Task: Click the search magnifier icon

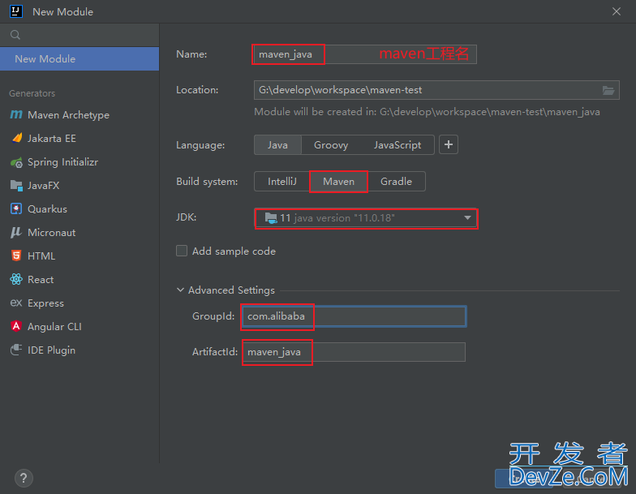Action: [x=15, y=35]
